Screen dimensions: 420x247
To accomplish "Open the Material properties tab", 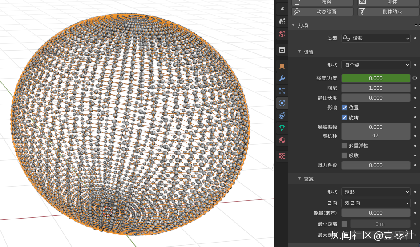I will (282, 140).
